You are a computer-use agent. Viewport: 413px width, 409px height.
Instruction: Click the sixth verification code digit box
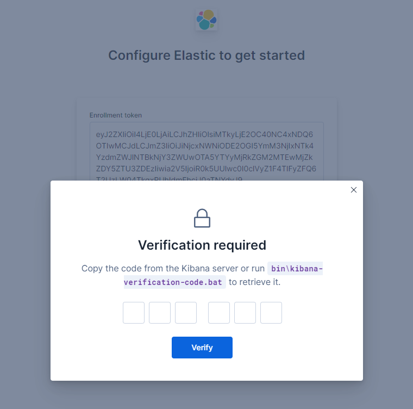[x=271, y=313]
